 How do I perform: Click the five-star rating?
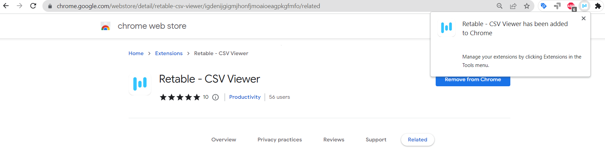pyautogui.click(x=180, y=97)
